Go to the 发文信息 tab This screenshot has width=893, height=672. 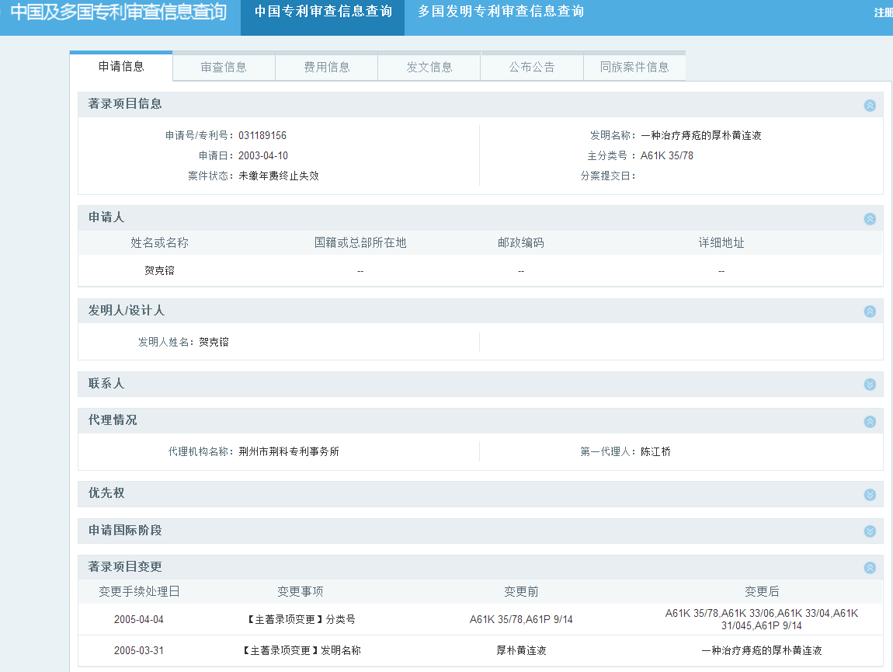429,67
